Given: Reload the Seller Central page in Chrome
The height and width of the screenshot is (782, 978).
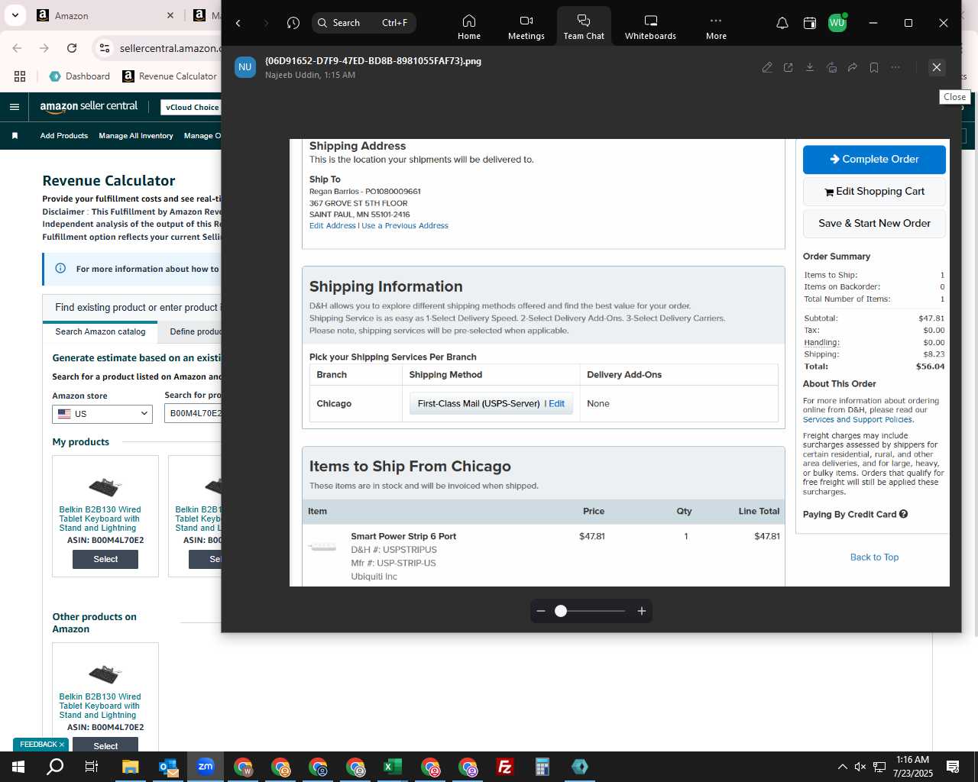Looking at the screenshot, I should tap(72, 48).
